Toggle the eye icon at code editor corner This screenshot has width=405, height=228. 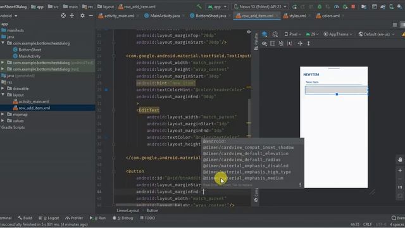click(249, 32)
